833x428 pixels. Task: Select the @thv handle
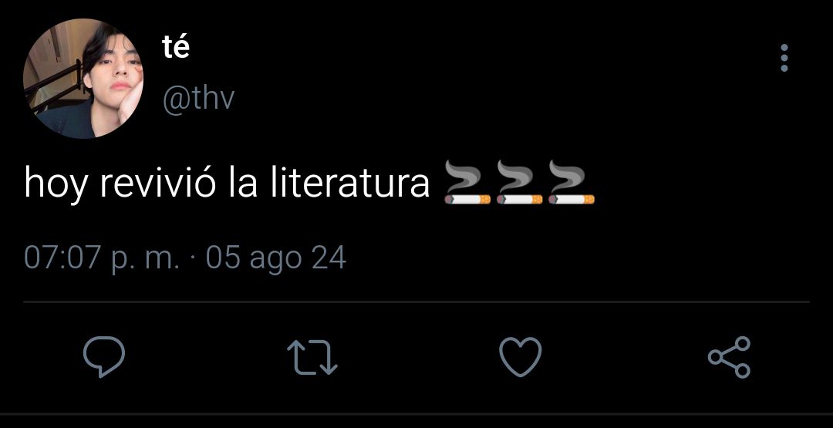(x=198, y=99)
